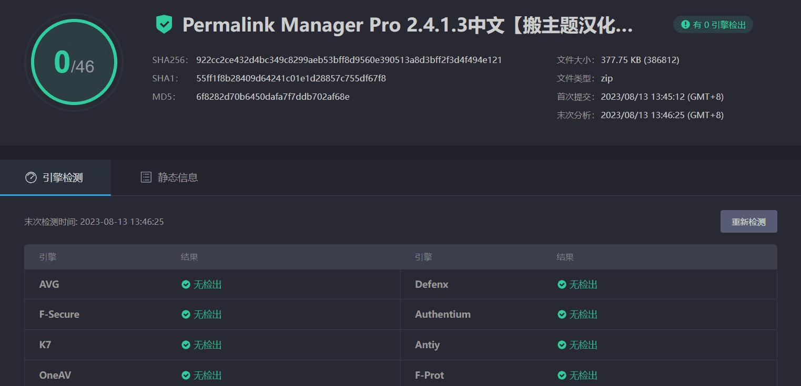The width and height of the screenshot is (801, 386).
Task: Click the file size 377.75 KB value
Action: [x=640, y=60]
